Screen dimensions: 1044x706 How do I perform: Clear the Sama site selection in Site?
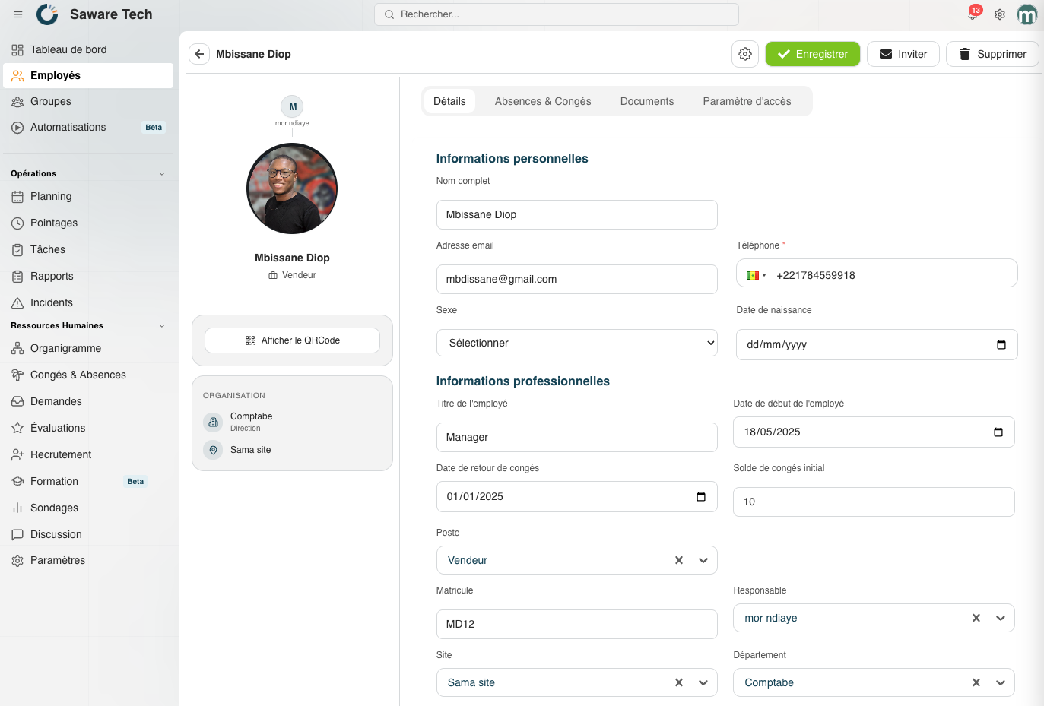[679, 682]
